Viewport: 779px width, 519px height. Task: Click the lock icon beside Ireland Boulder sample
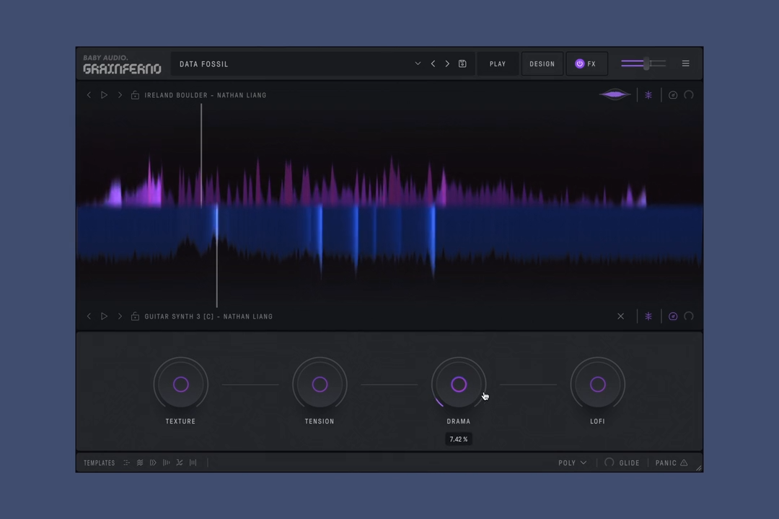click(135, 95)
